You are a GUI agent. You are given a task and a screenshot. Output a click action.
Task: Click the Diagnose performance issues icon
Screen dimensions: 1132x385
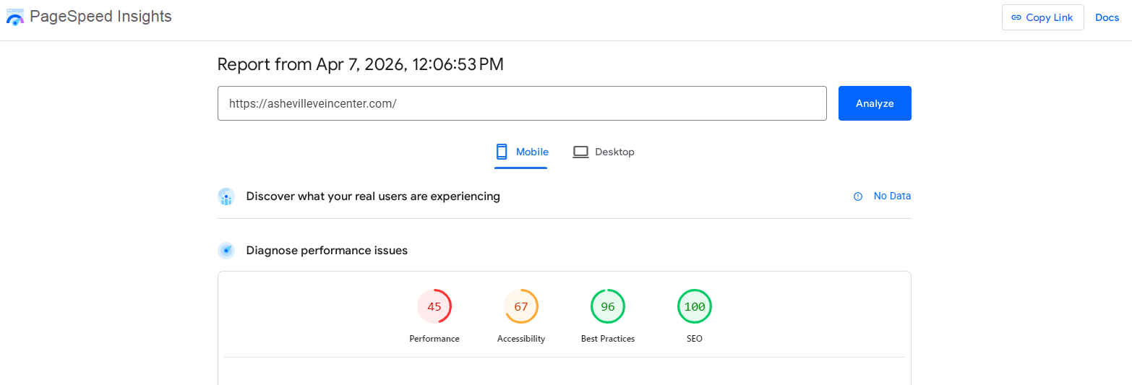226,251
